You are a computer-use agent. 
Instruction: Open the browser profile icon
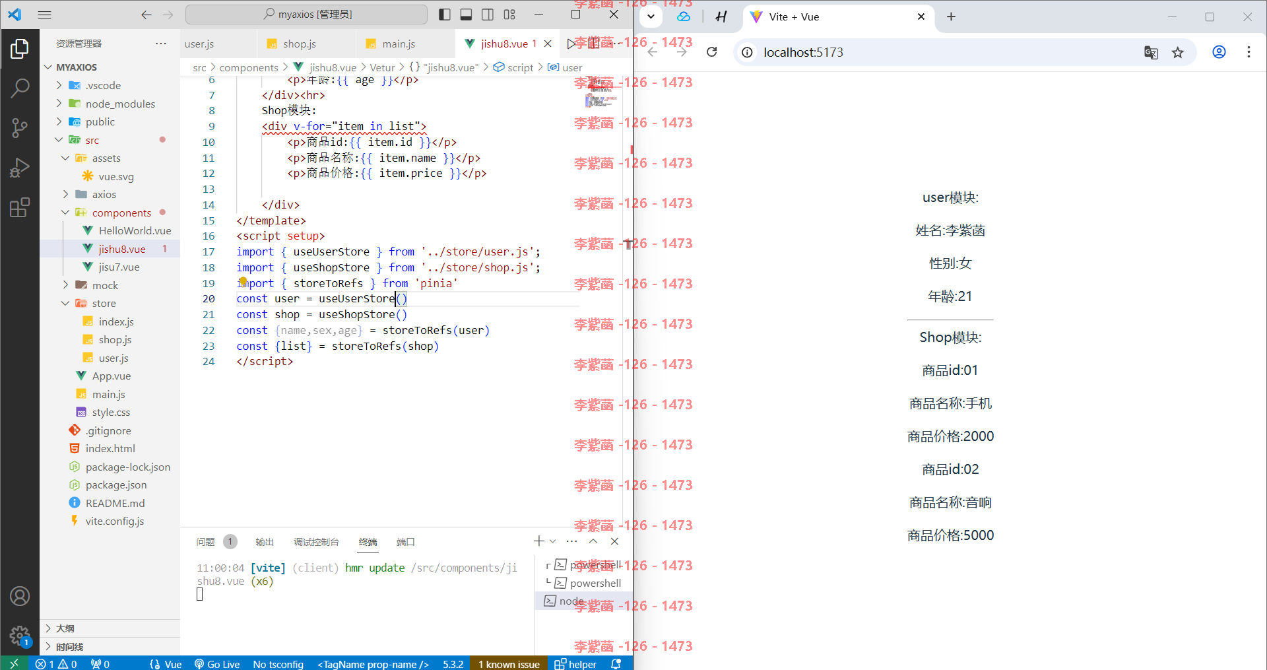pos(1219,51)
